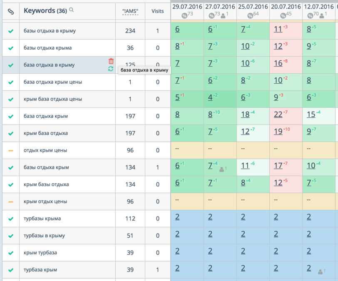Viewport: 338px width, 281px height.
Task: Click percent icon under 27.07.2016
Action: click(211, 15)
